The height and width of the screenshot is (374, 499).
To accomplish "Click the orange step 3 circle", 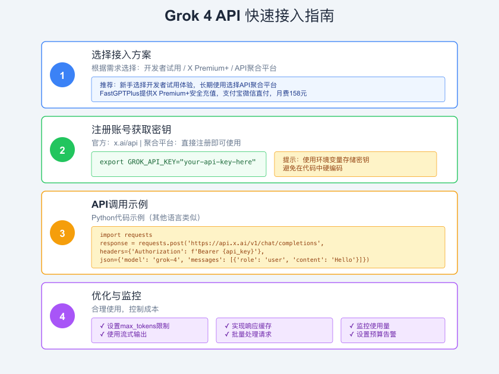I will pos(62,233).
